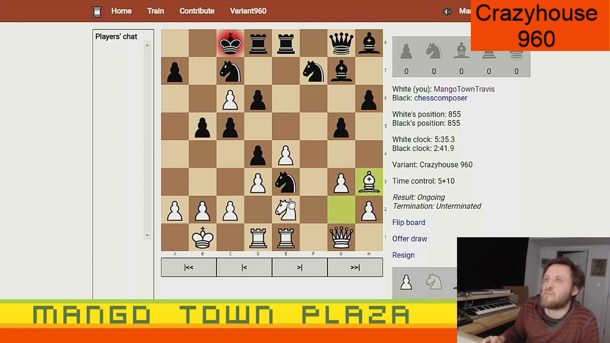The image size is (610, 343).
Task: Click chat scrollbar up arrow
Action: [x=147, y=45]
